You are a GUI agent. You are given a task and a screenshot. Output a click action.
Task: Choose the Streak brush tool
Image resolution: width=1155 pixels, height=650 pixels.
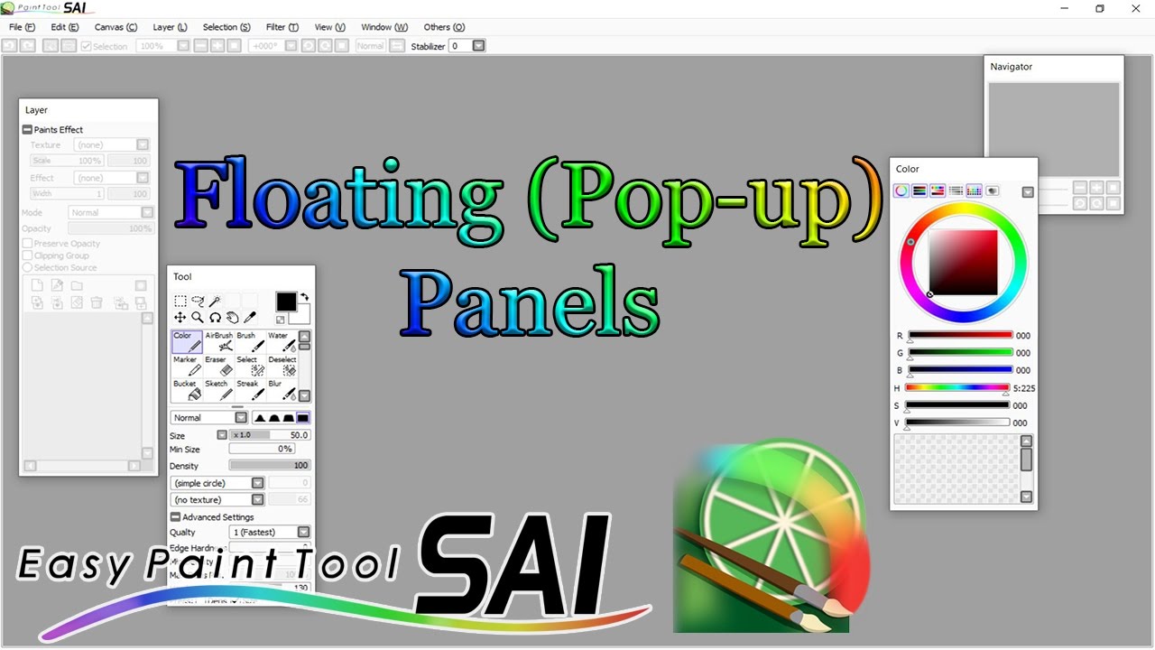pos(250,390)
